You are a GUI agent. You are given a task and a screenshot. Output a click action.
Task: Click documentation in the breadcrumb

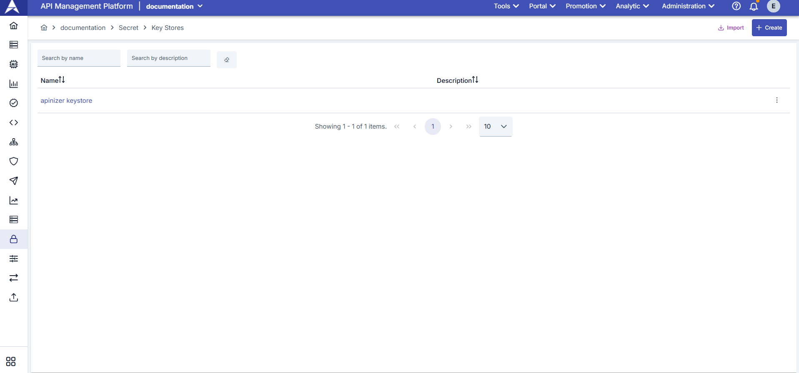click(x=83, y=28)
